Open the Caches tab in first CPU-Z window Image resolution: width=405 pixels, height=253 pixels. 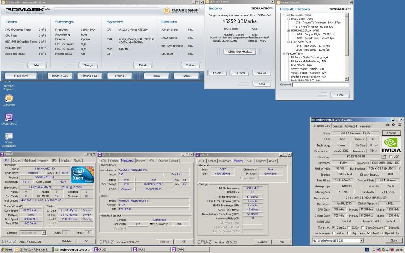click(x=17, y=160)
